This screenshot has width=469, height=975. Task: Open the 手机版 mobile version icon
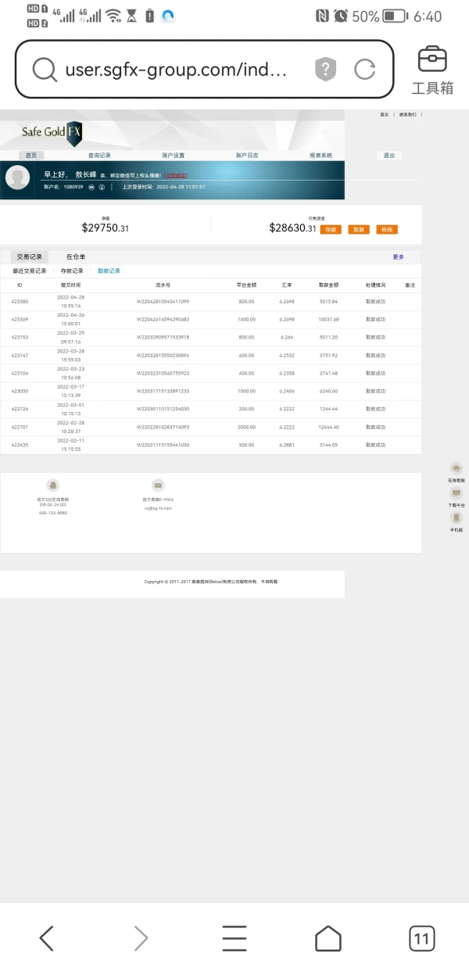coord(456,517)
